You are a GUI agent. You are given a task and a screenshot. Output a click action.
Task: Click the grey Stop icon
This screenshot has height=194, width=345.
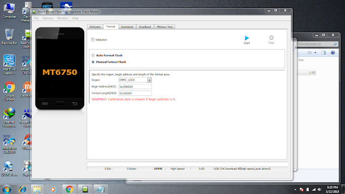tap(271, 38)
